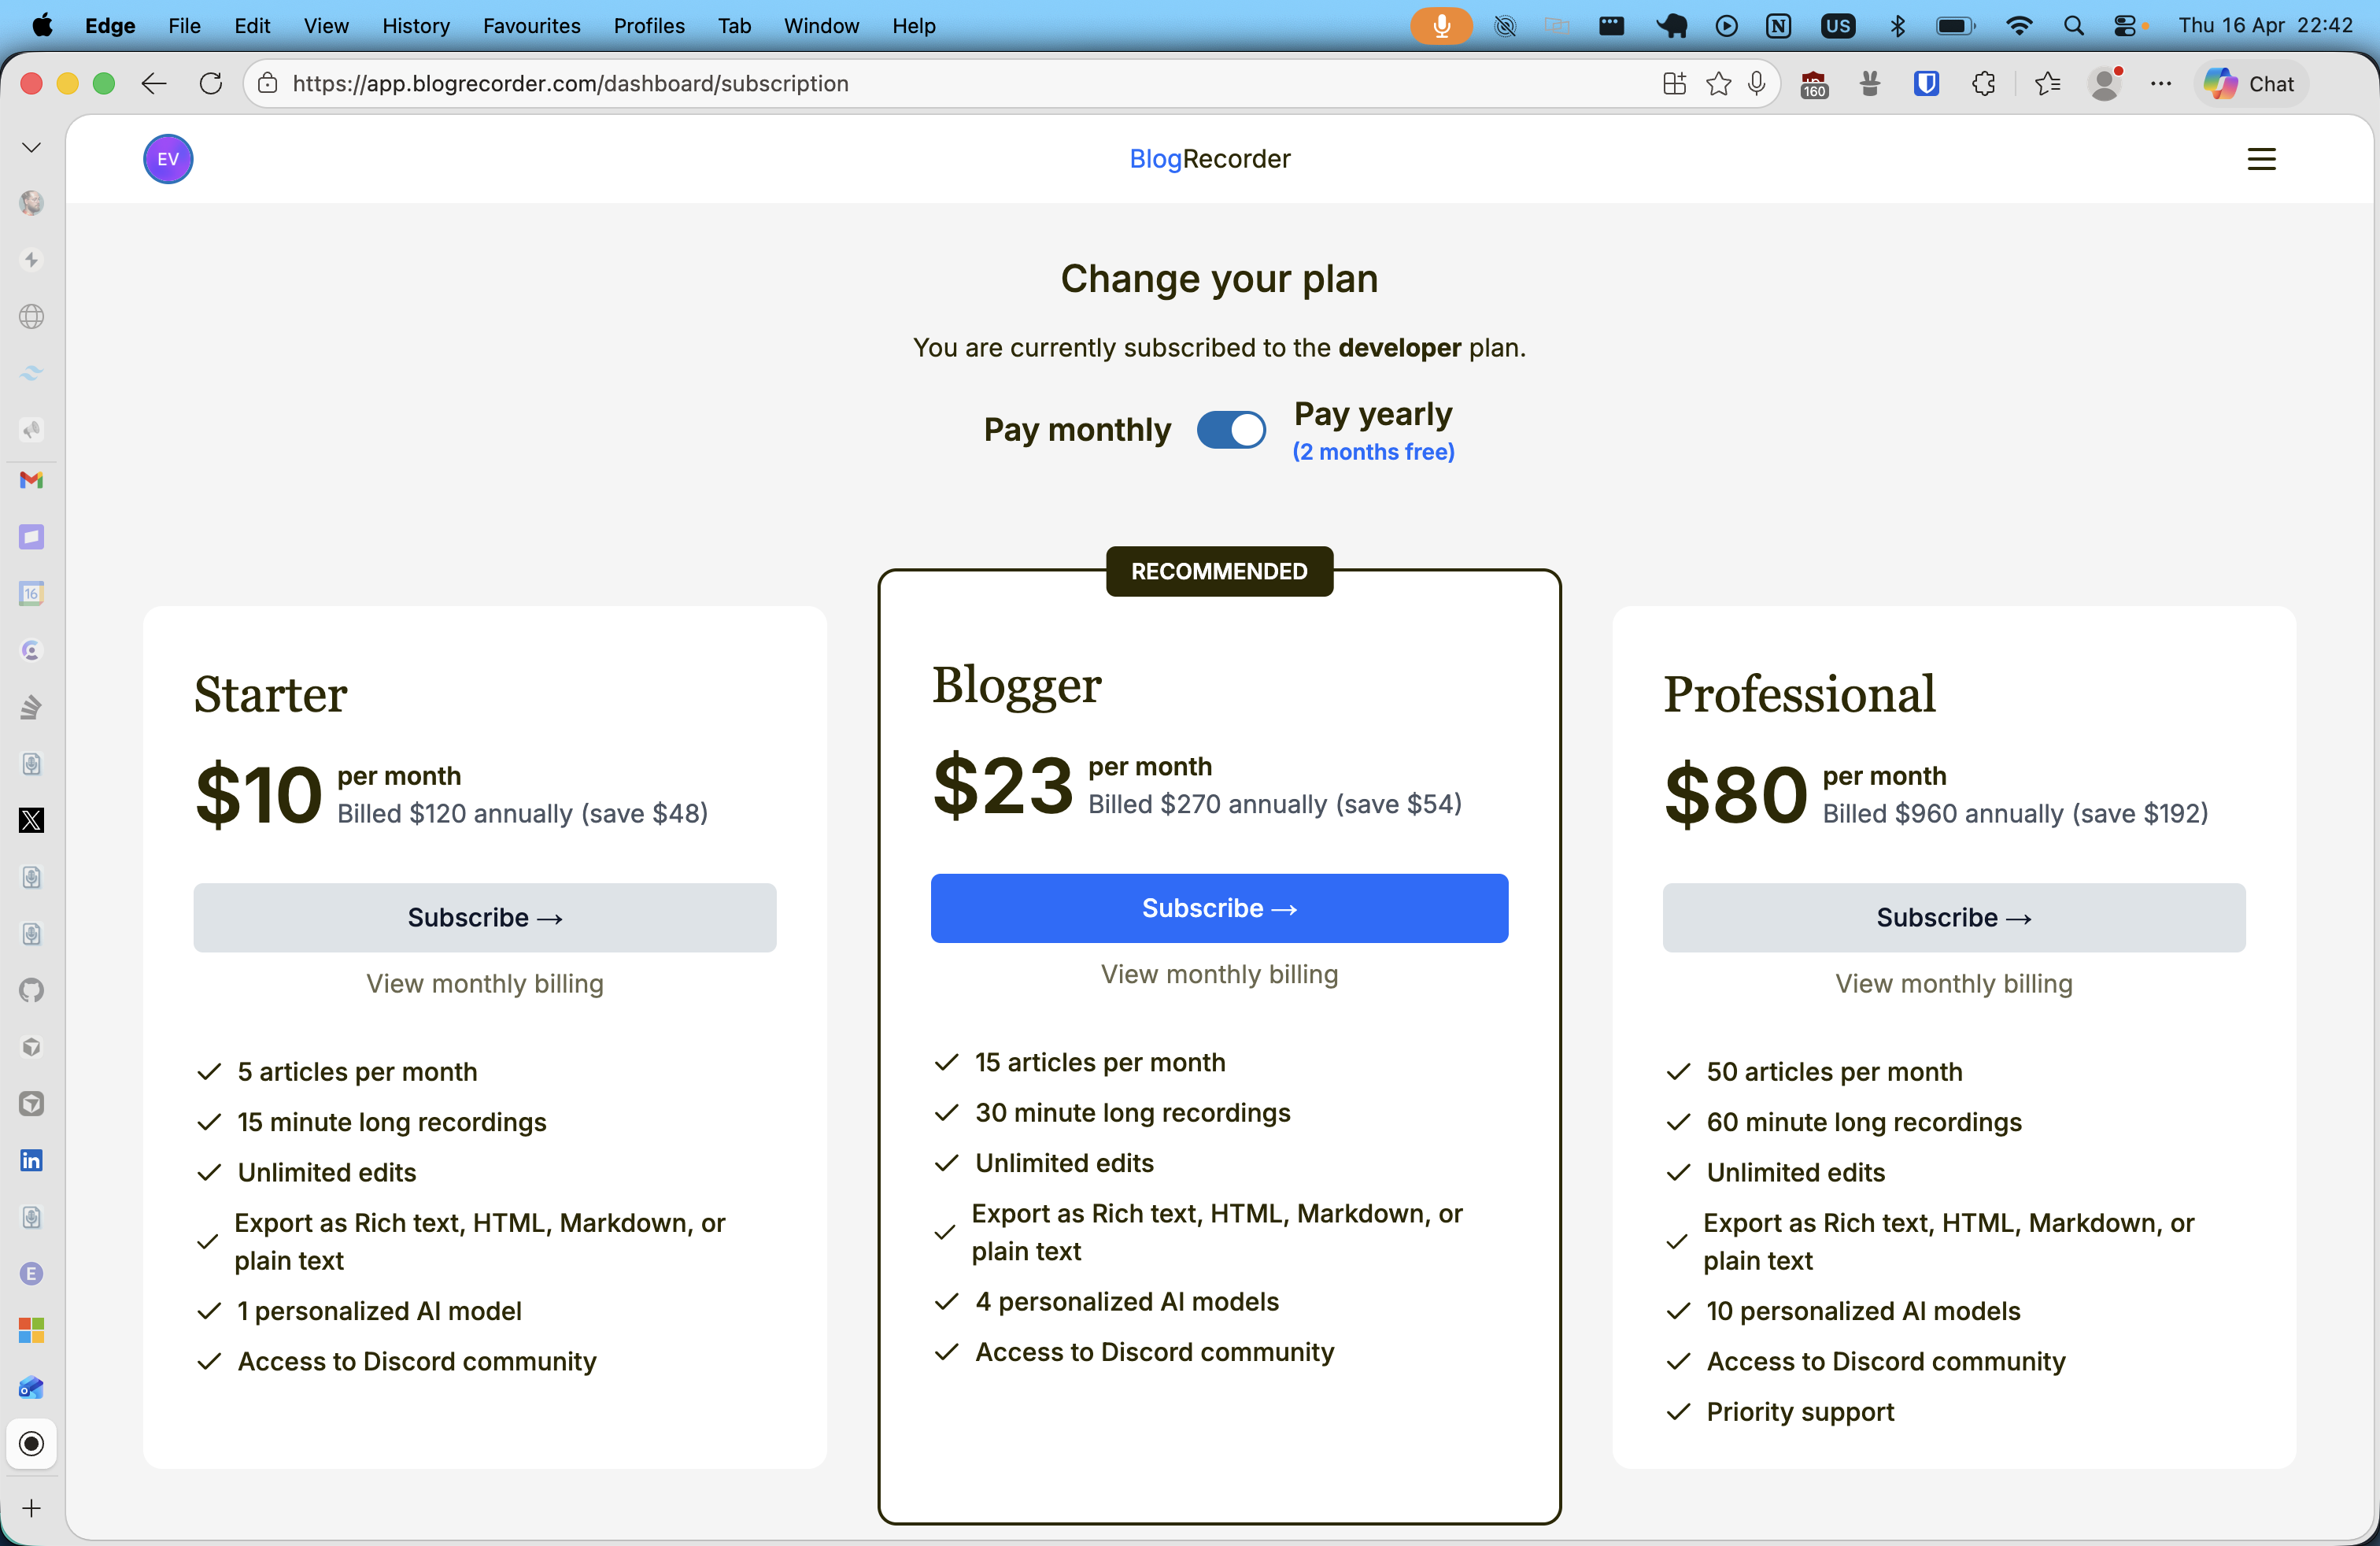Open the browser profile icon

[2107, 83]
